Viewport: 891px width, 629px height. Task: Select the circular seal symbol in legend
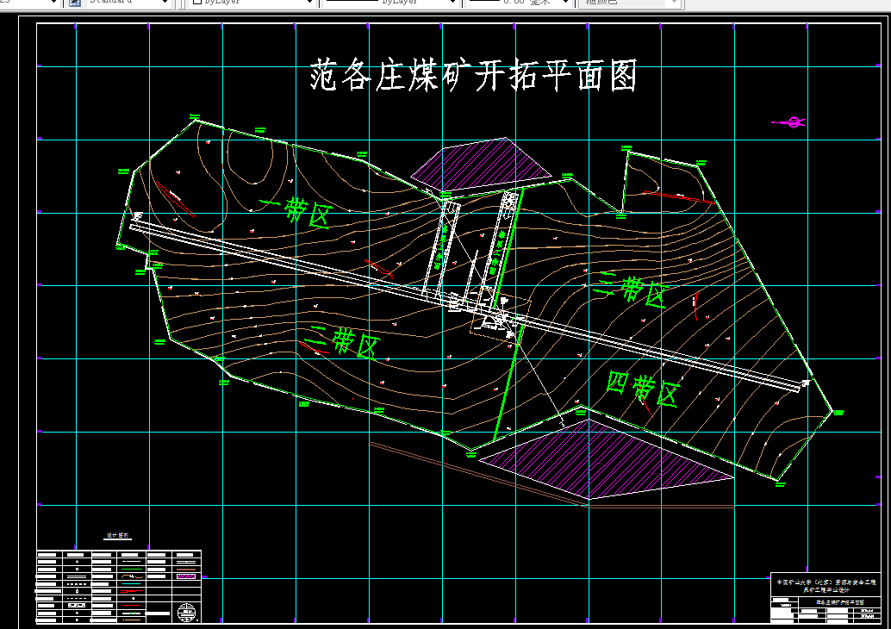(x=186, y=613)
